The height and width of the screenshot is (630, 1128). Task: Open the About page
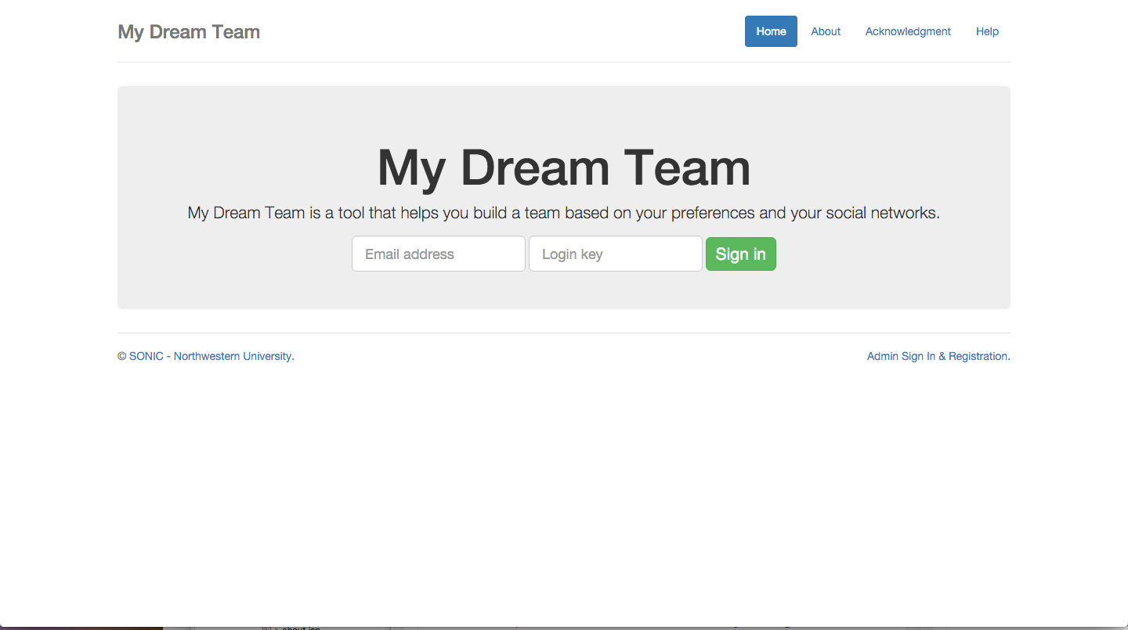(826, 31)
